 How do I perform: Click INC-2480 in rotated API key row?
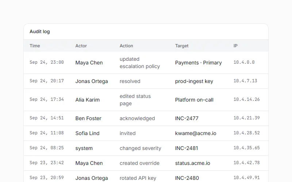[x=187, y=178]
